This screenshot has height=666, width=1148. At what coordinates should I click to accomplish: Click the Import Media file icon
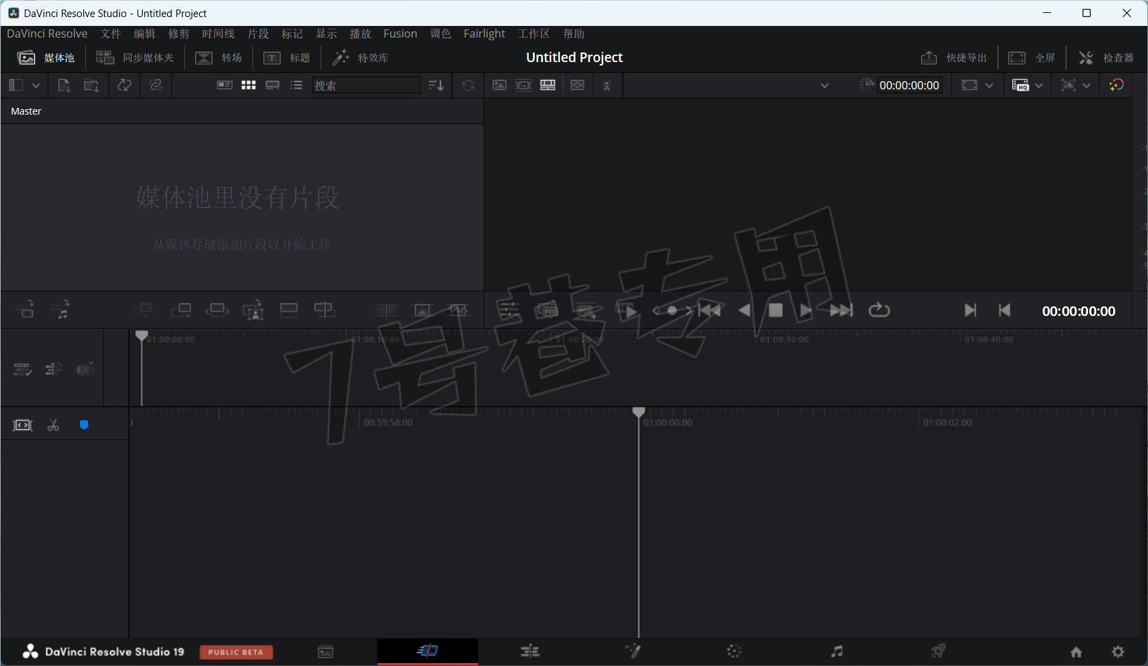(63, 85)
